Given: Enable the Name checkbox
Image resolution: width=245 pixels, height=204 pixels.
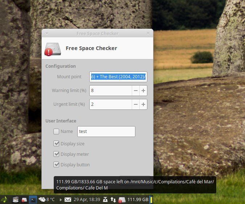Looking at the screenshot, I should click(56, 132).
